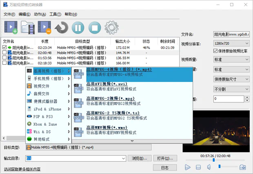The image size is (253, 174).
Task: Open the 视频分辨率 1280x720 dropdown
Action: [231, 43]
